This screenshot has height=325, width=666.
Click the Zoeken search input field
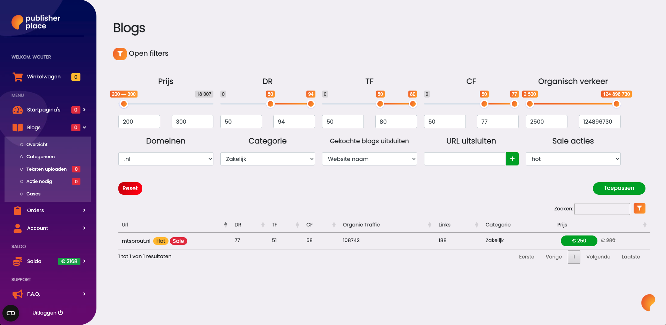[602, 209]
